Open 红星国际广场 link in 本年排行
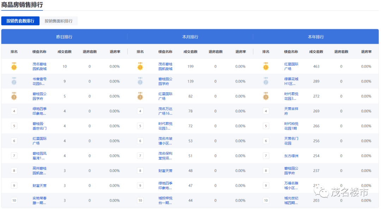381x209 pixels. click(x=291, y=66)
